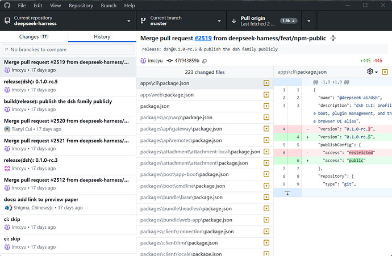Select packages\client\hmr\package.json file
This screenshot has width=392, height=256.
coord(205,243)
